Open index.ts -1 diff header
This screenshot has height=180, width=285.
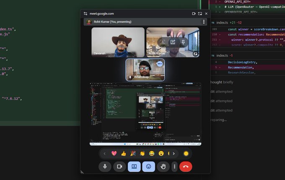point(248,56)
